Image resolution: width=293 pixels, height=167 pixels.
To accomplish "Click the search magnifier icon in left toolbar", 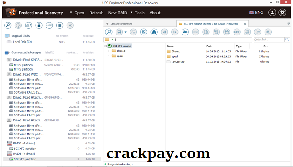I will (8, 25).
